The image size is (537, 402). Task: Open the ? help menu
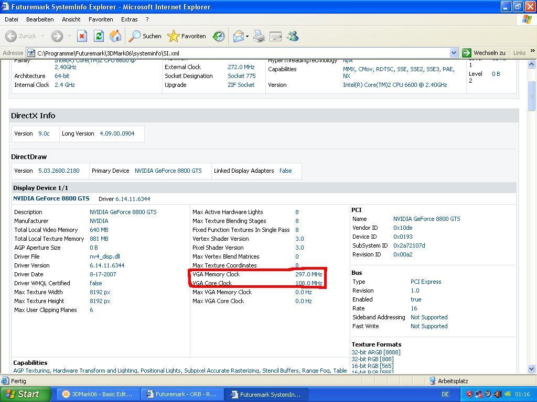pos(147,19)
